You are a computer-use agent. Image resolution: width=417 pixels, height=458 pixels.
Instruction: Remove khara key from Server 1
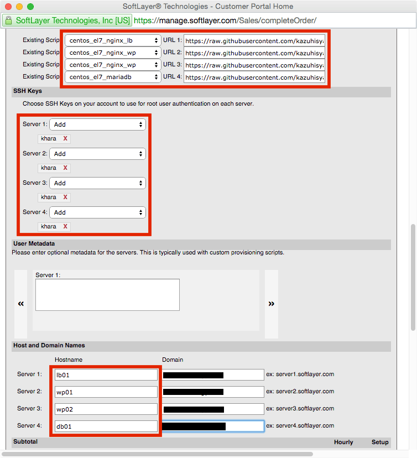pyautogui.click(x=65, y=138)
